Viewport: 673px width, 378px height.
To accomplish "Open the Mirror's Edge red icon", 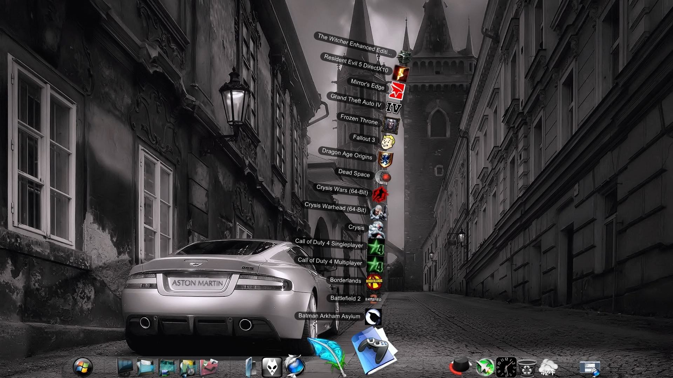I will pyautogui.click(x=397, y=91).
